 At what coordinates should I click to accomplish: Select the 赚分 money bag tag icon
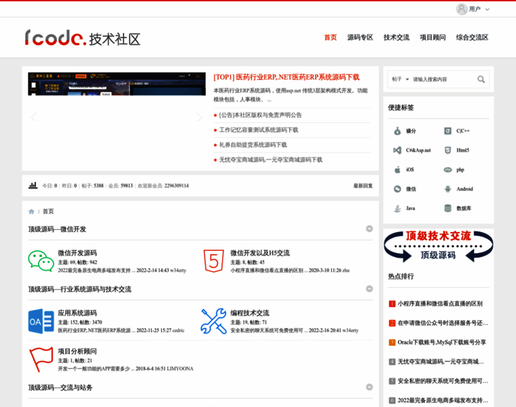(x=397, y=131)
